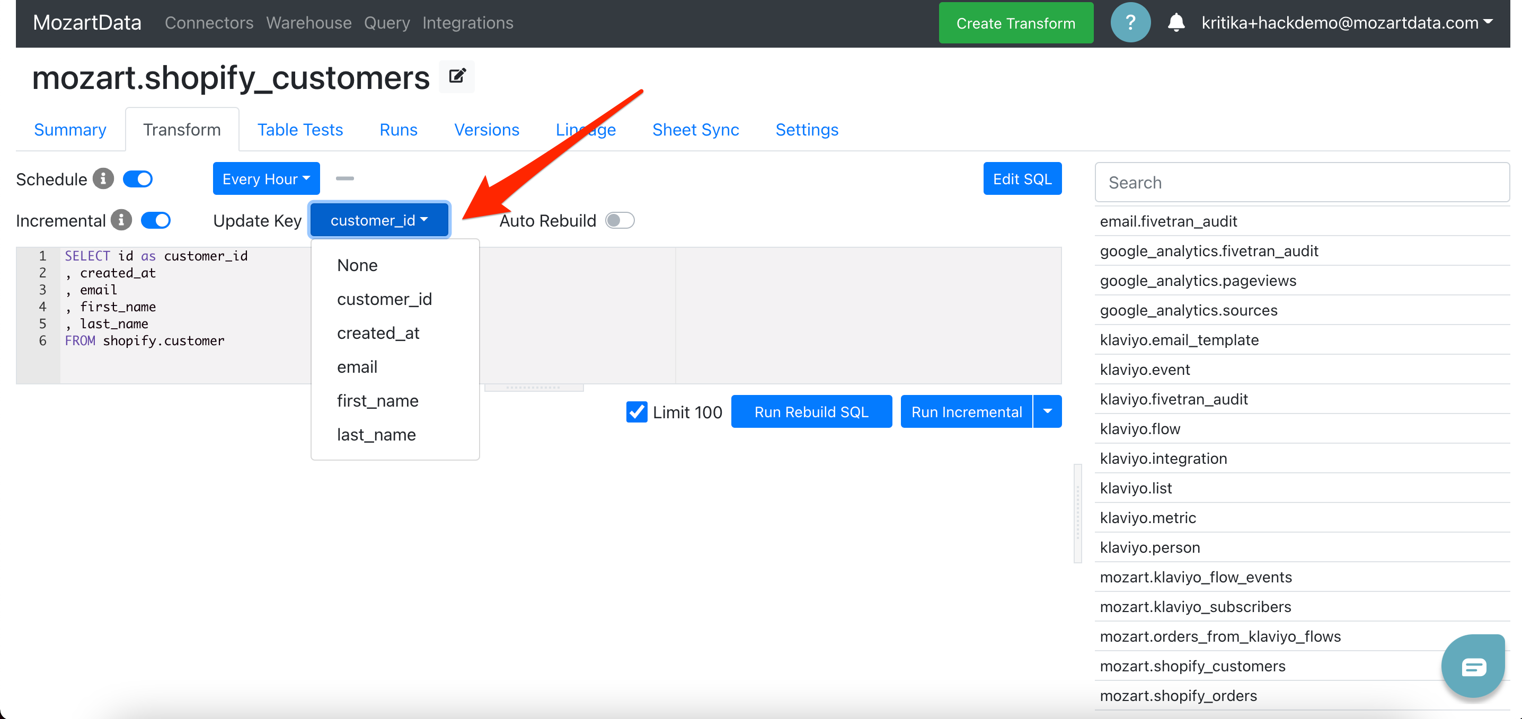This screenshot has width=1522, height=719.
Task: Click Run Rebuild SQL
Action: pos(811,411)
